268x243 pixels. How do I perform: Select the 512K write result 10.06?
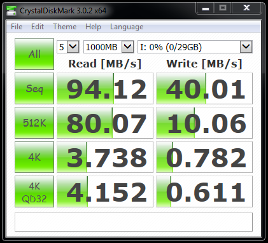tap(204, 123)
